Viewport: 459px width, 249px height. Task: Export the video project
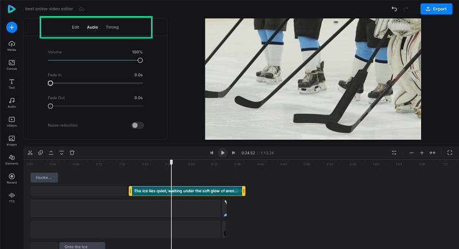(436, 9)
